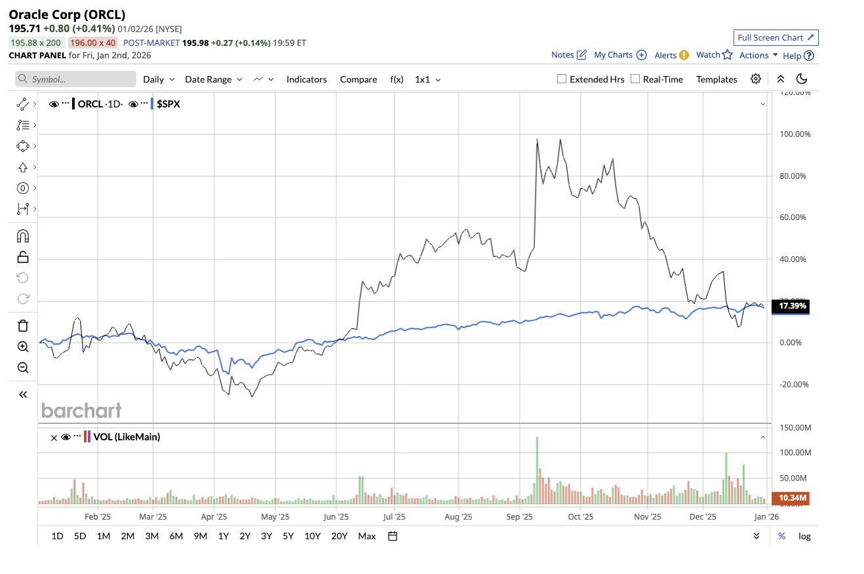The height and width of the screenshot is (574, 864).
Task: Open the numbered annotation tool
Action: pyautogui.click(x=23, y=188)
